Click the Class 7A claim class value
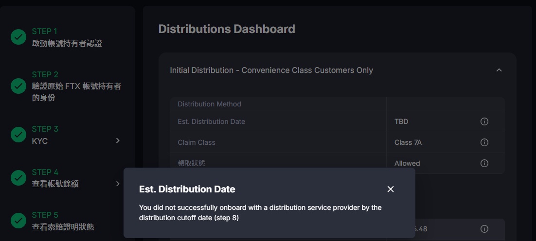The width and height of the screenshot is (536, 241). coord(407,142)
